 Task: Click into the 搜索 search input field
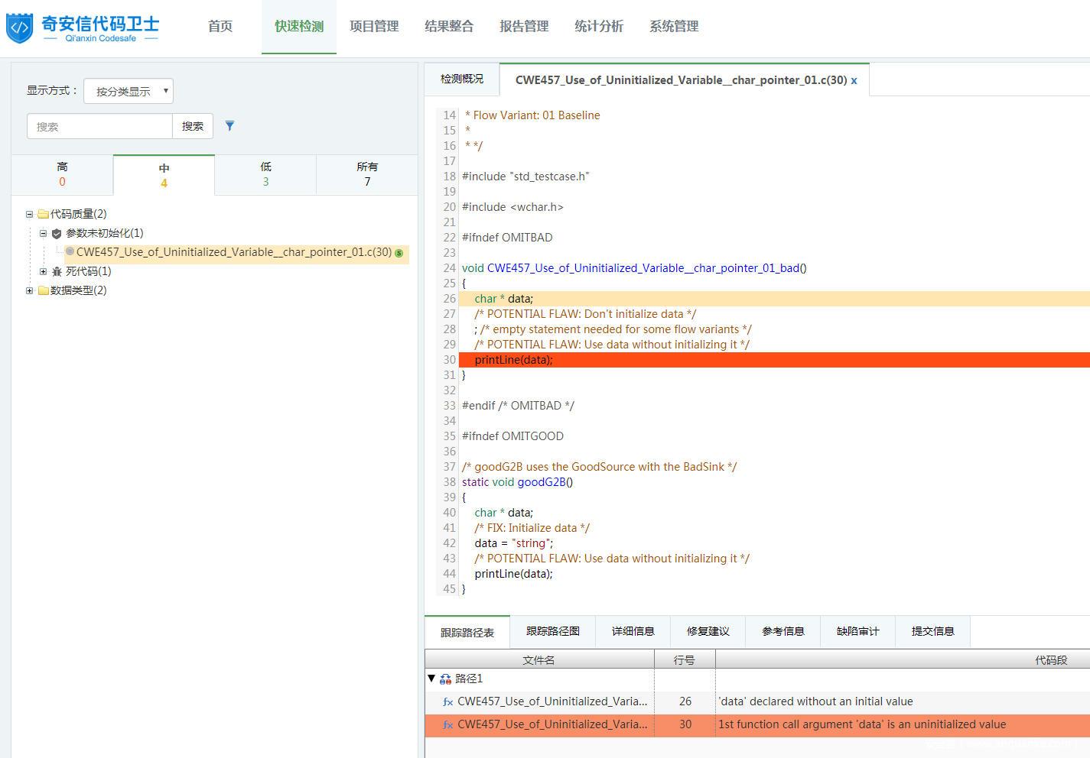(x=99, y=126)
